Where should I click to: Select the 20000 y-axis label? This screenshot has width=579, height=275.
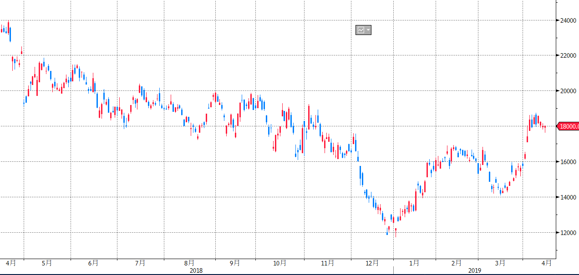(569, 91)
